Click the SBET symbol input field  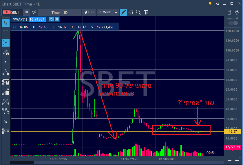12,12
